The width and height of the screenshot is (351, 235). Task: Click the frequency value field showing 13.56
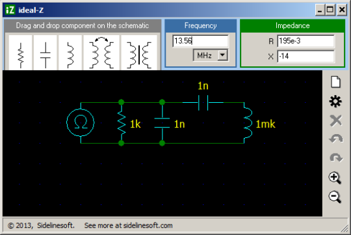(200, 41)
